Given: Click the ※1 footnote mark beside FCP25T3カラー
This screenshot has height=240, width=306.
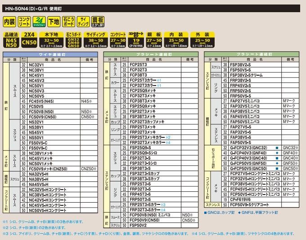Looking at the screenshot, I should tap(159, 80).
